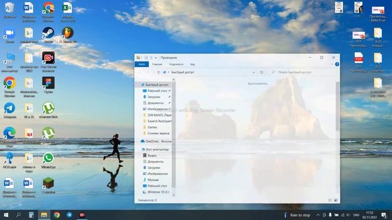Click the Properties icon in title bar
This screenshot has width=392, height=220.
[x=146, y=57]
